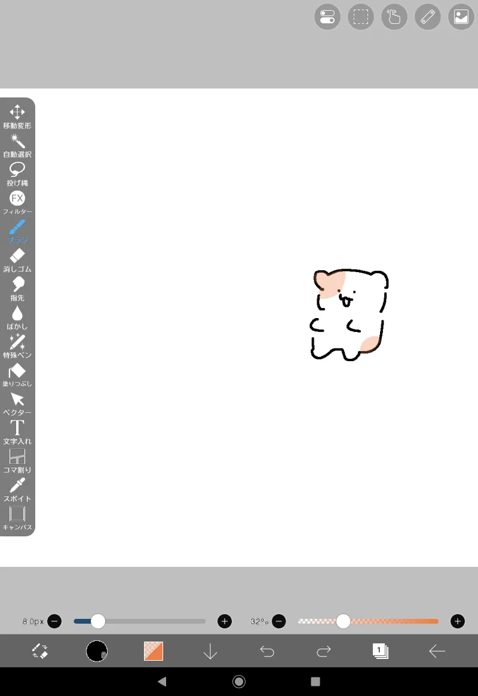Image resolution: width=478 pixels, height=696 pixels.
Task: Tap the back arrow to exit canvas
Action: click(x=437, y=651)
